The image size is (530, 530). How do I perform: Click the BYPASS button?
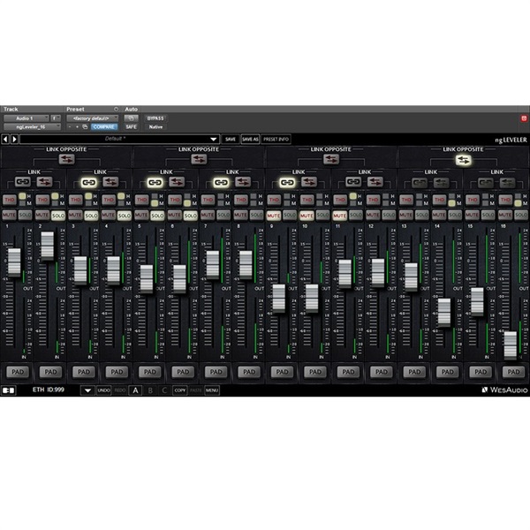pos(155,117)
